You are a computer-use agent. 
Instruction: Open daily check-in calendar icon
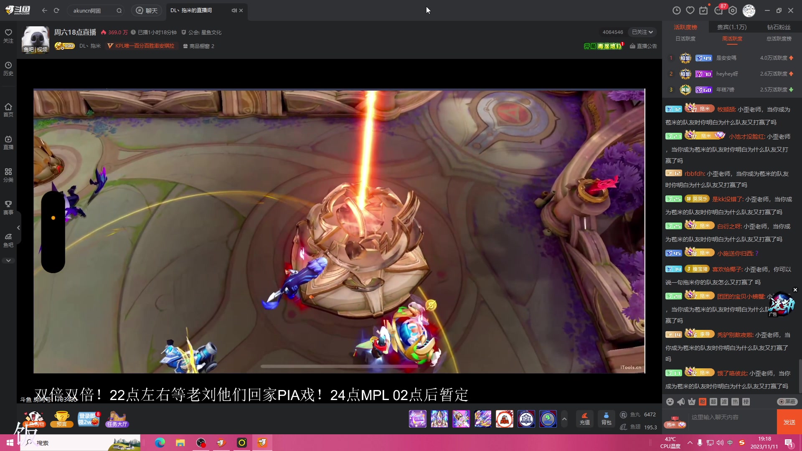point(704,10)
